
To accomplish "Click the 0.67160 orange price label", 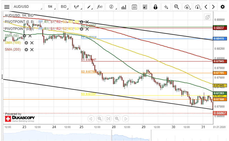I will coord(220,99).
